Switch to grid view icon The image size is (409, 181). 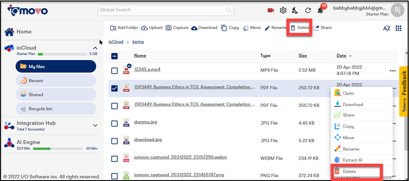click(399, 28)
